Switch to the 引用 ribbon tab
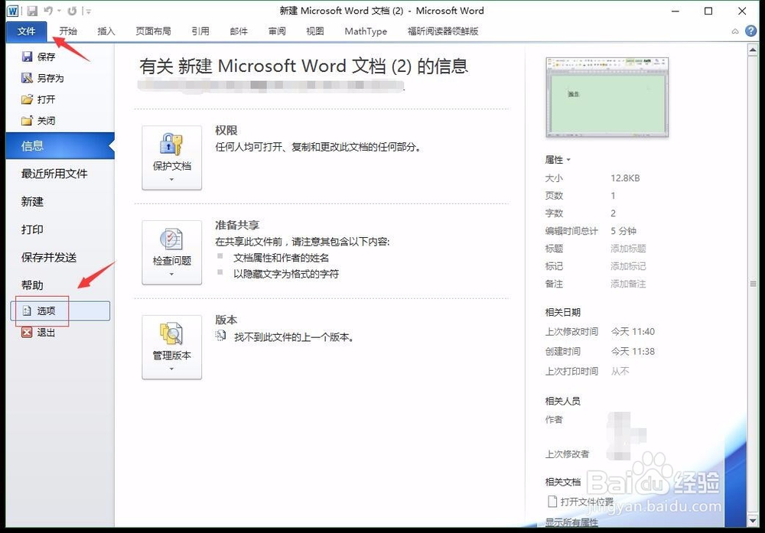Image resolution: width=765 pixels, height=533 pixels. pos(200,31)
